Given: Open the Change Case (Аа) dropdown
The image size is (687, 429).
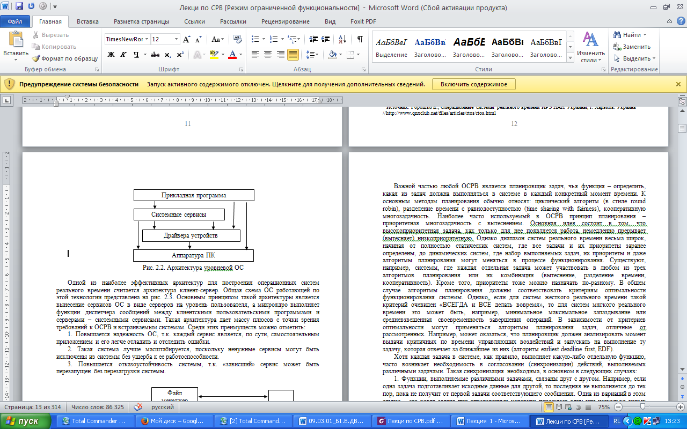Looking at the screenshot, I should pyautogui.click(x=217, y=39).
